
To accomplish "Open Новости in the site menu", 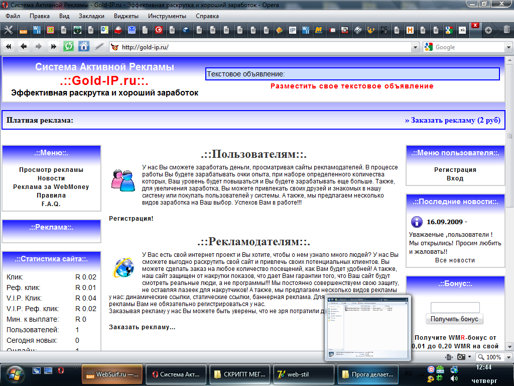I will (51, 178).
